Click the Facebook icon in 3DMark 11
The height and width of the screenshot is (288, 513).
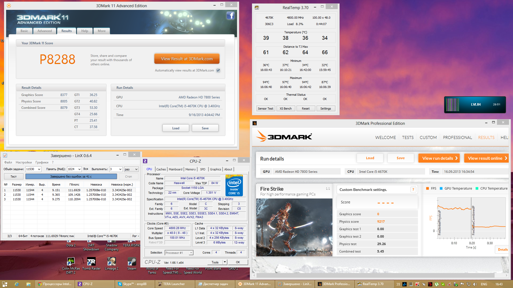point(230,16)
